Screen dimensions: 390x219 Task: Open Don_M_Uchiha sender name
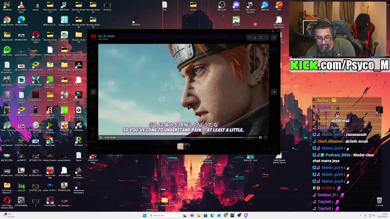click(x=106, y=36)
